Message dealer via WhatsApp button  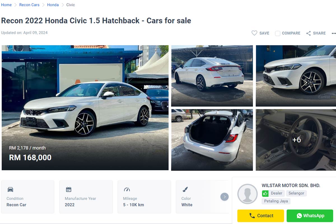coord(310,216)
